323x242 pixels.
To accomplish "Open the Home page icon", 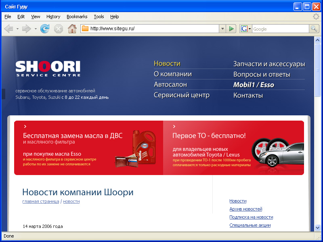I will point(72,29).
